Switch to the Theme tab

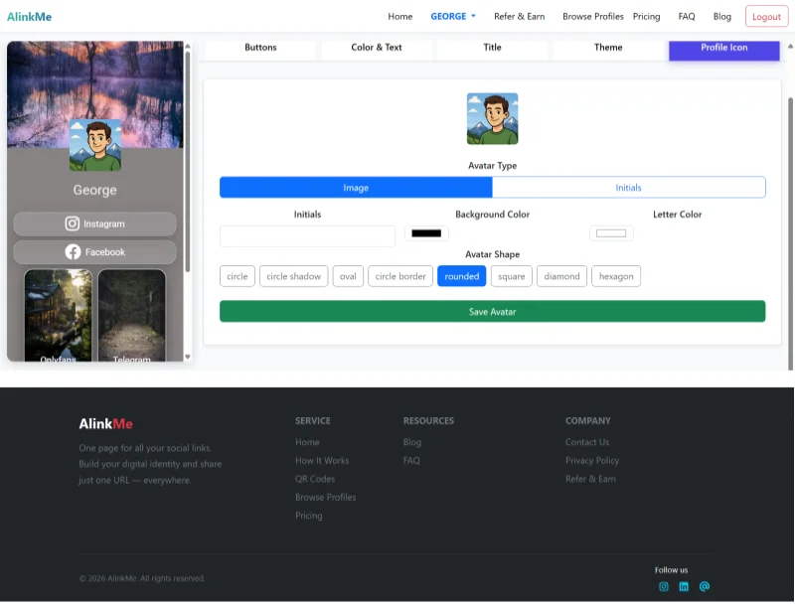pos(607,48)
